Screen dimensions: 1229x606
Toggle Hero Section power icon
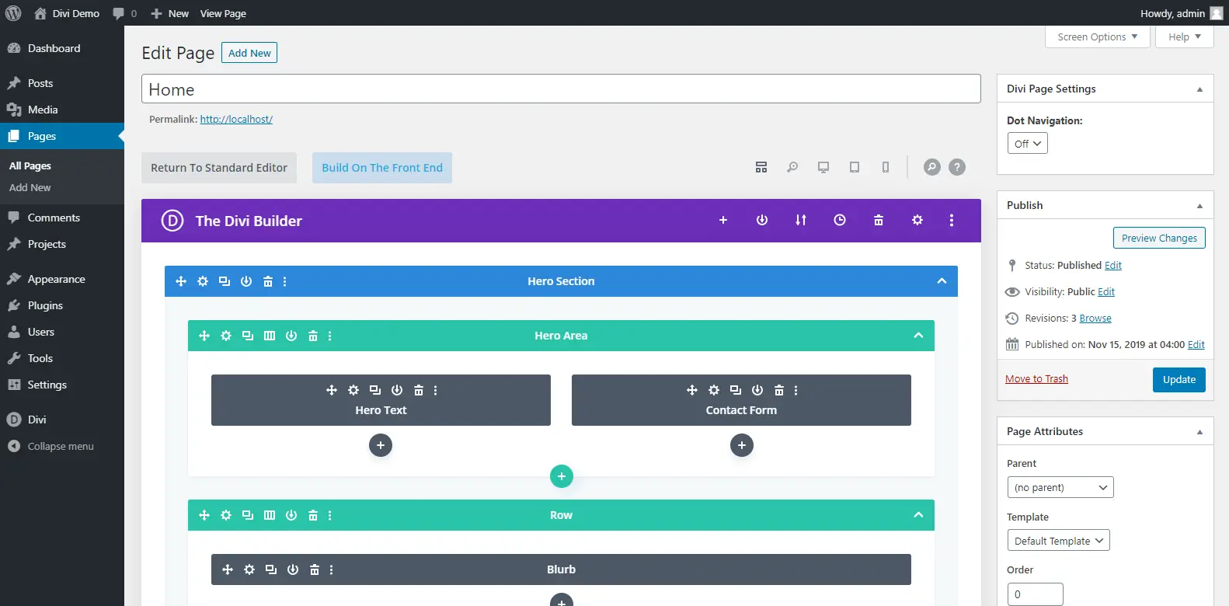click(246, 281)
